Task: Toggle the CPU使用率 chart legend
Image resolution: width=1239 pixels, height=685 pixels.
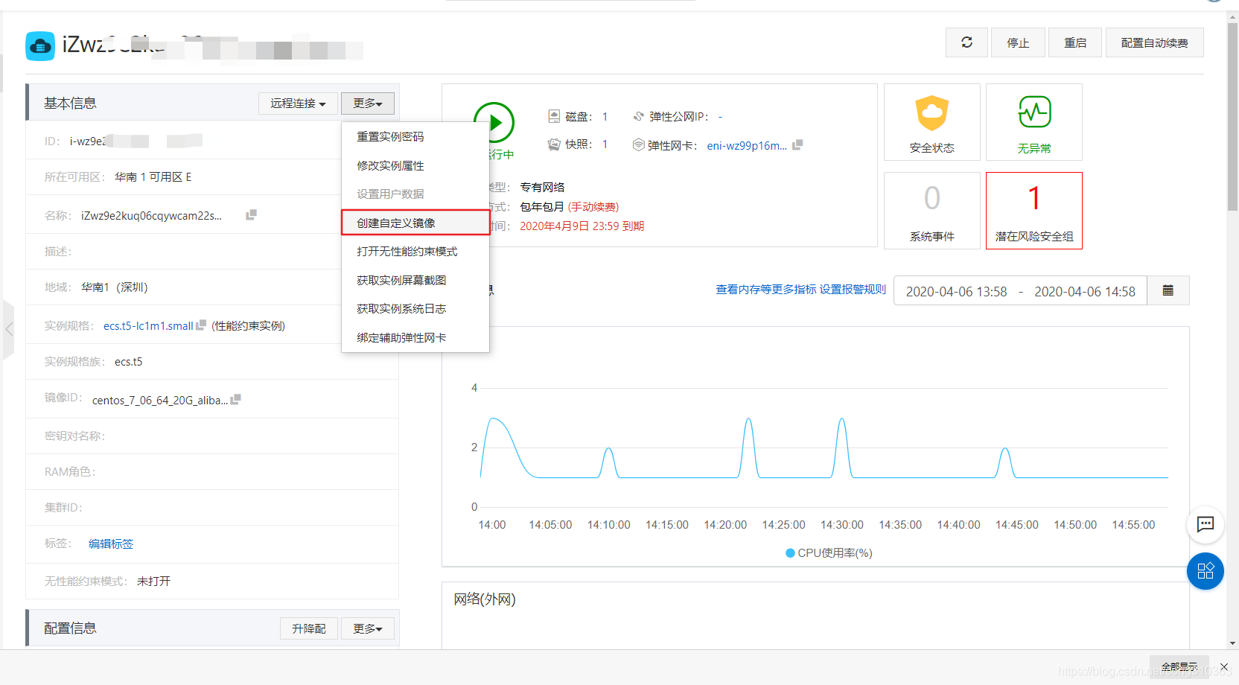Action: point(827,552)
